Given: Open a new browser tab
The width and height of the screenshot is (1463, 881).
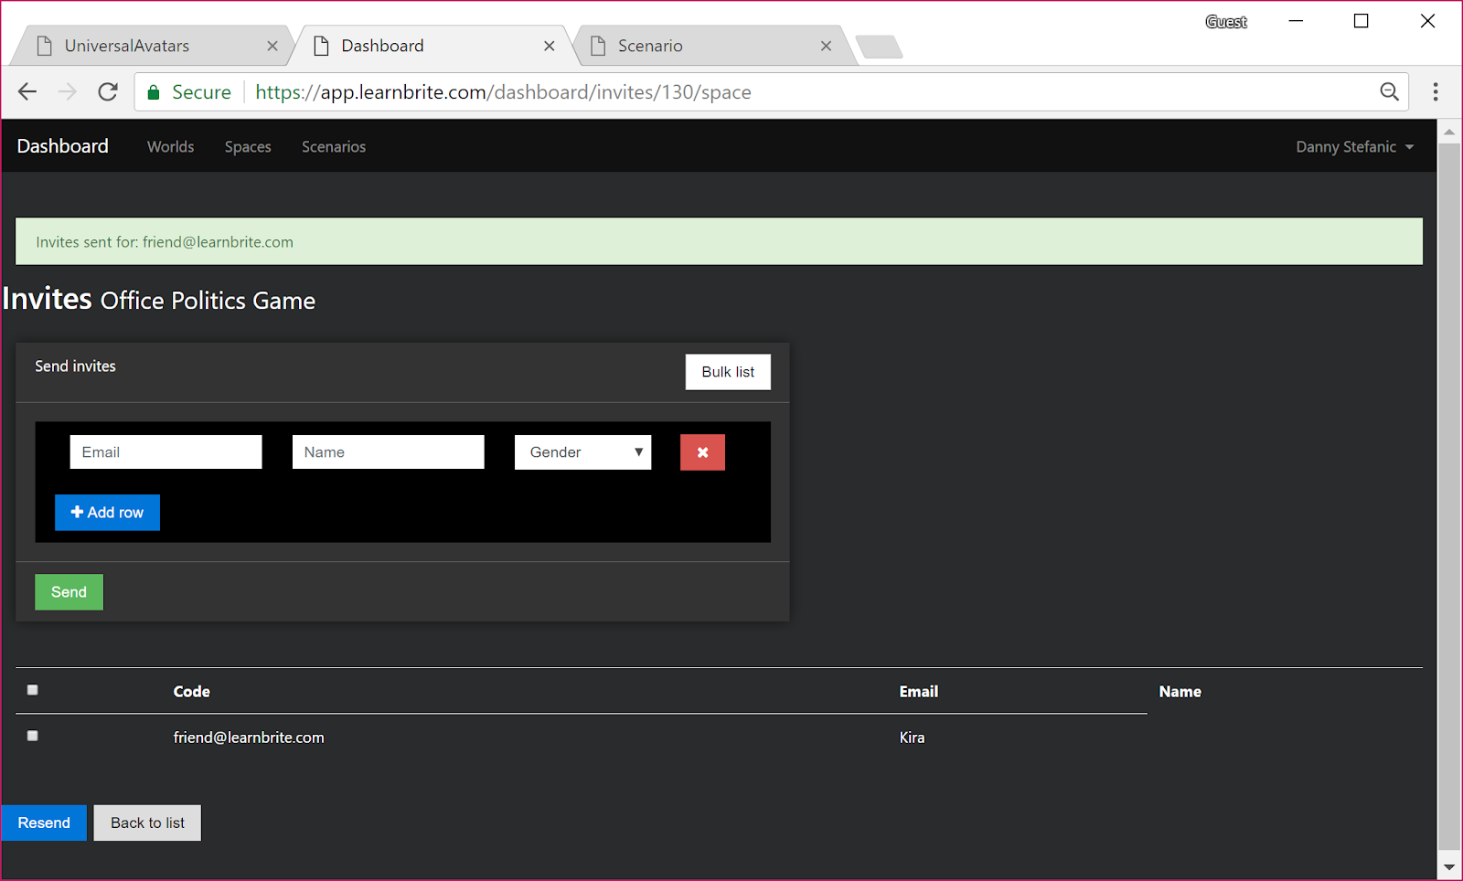Looking at the screenshot, I should [x=880, y=47].
